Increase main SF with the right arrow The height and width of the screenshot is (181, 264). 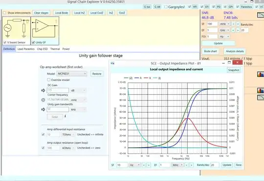coord(238,24)
